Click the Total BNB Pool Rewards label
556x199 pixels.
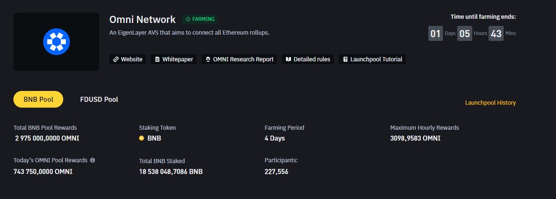click(45, 127)
